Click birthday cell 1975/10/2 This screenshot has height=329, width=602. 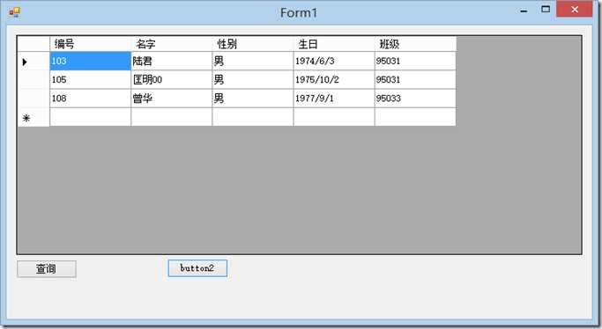334,80
